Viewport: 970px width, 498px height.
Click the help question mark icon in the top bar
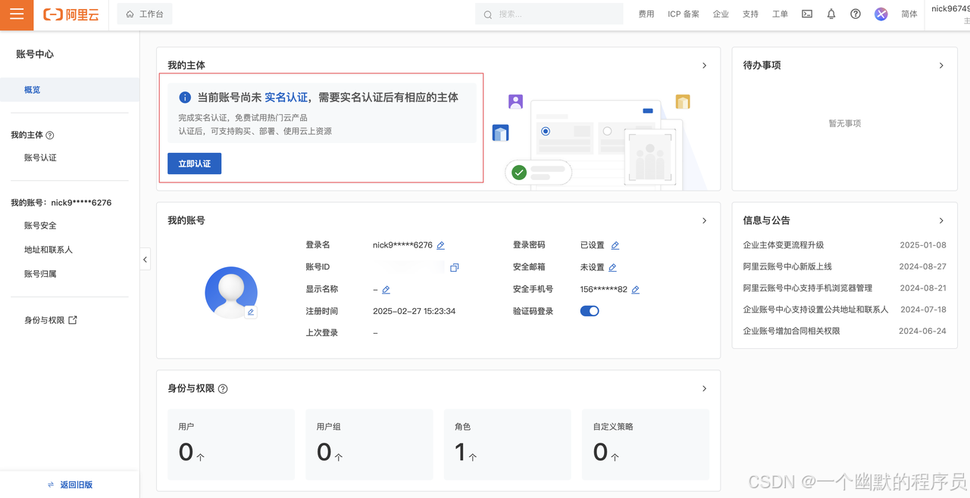click(856, 14)
